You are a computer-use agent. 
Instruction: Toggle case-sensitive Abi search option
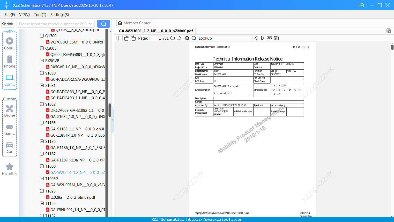(x=269, y=38)
